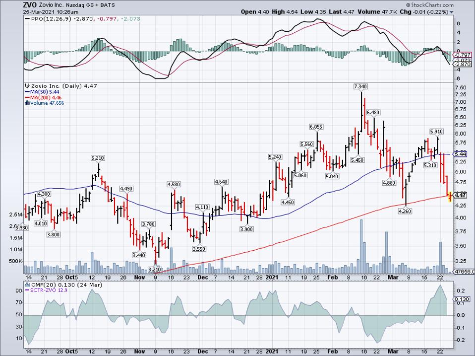Click the 4.580 price label
The image size is (475, 356).
pos(174,184)
